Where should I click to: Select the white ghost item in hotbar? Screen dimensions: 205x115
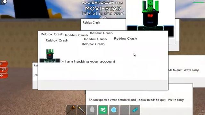point(92,110)
